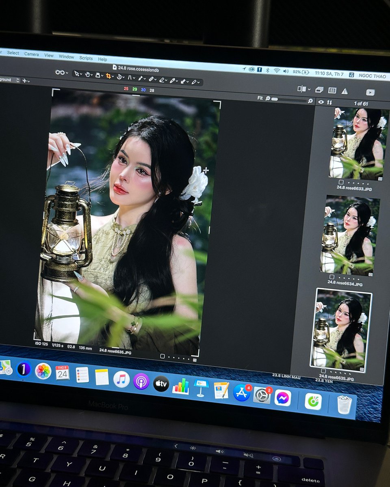
Task: Click rating dots under rose6634.JPG thumbnail
Action: click(x=349, y=278)
